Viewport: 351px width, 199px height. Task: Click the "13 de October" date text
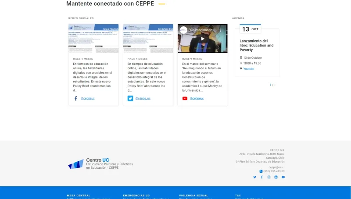253,58
